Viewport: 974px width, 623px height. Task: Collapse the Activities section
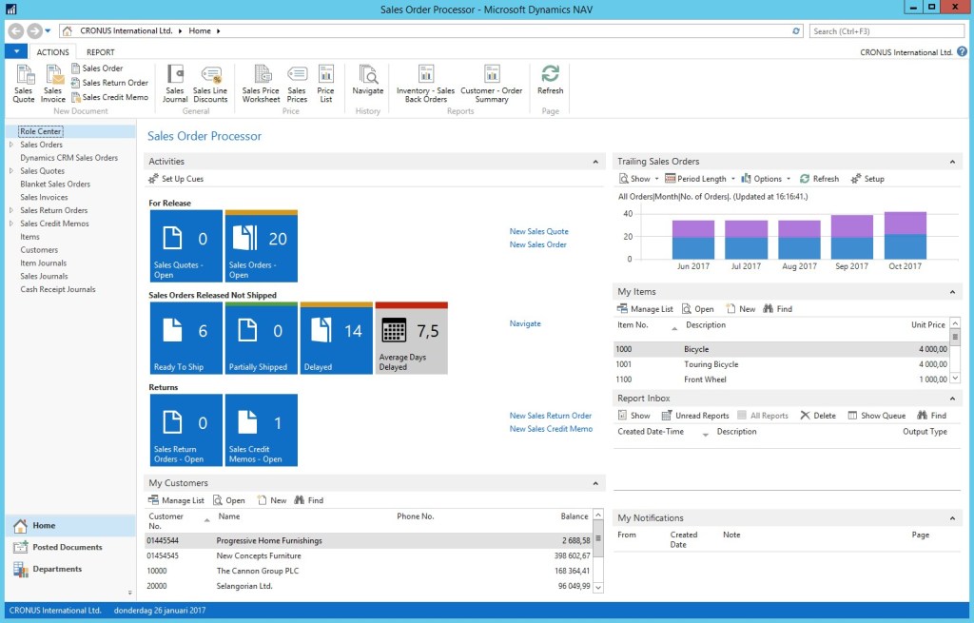(595, 162)
